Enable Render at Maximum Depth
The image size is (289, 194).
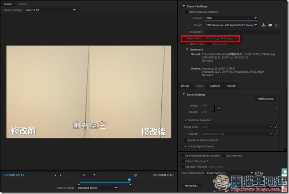(x=185, y=140)
